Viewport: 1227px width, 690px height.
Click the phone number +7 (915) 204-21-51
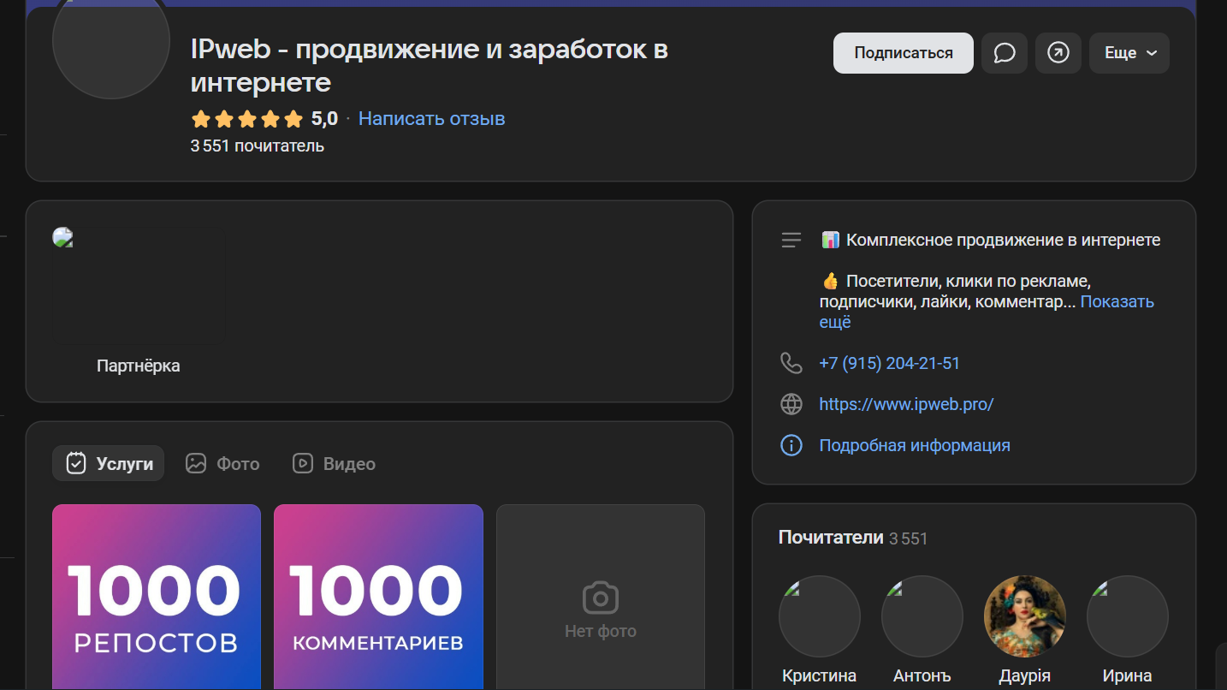(x=888, y=363)
